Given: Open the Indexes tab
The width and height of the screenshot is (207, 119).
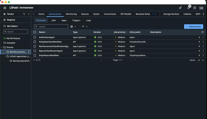Looking at the screenshot, I should [187, 14].
